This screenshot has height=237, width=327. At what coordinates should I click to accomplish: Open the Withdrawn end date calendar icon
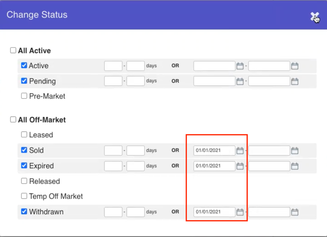(294, 212)
